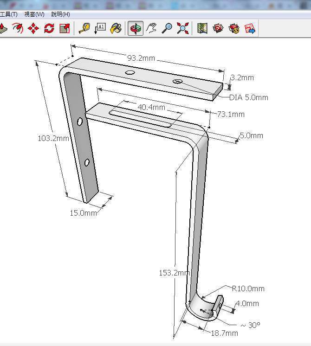
Task: Select the Rotate tool
Action: [49, 28]
